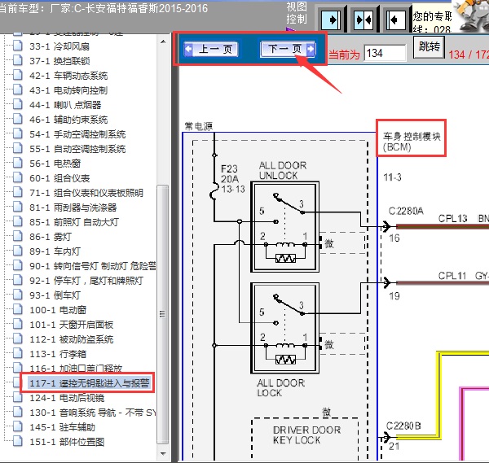Open 71-1 组合仪表和仪表板照明

click(86, 193)
